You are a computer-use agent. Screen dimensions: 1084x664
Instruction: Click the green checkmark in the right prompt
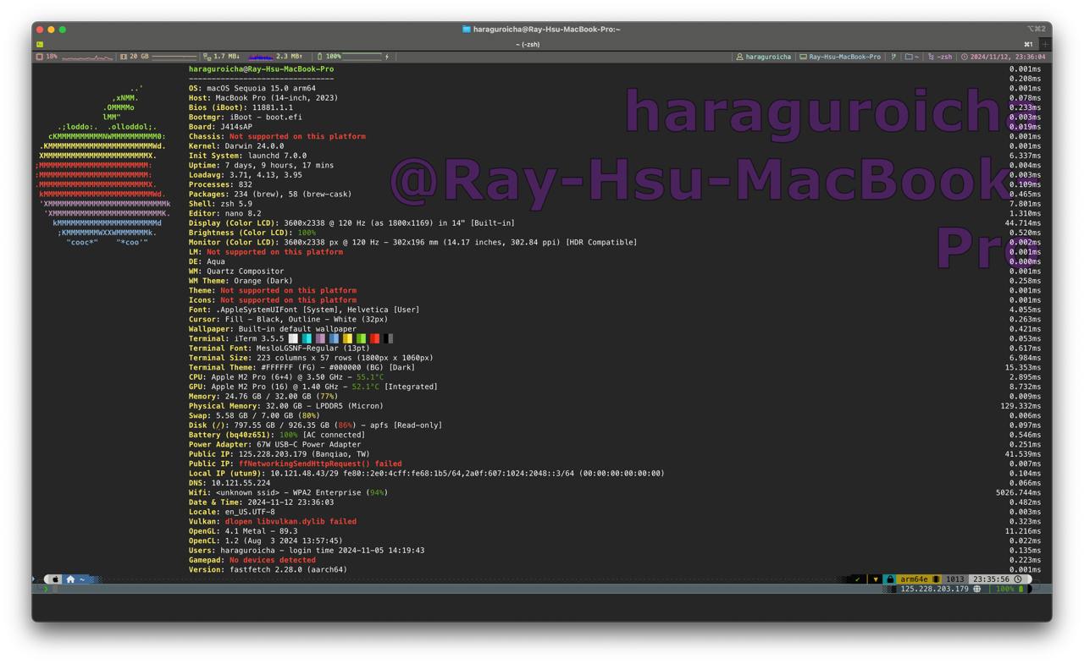858,579
